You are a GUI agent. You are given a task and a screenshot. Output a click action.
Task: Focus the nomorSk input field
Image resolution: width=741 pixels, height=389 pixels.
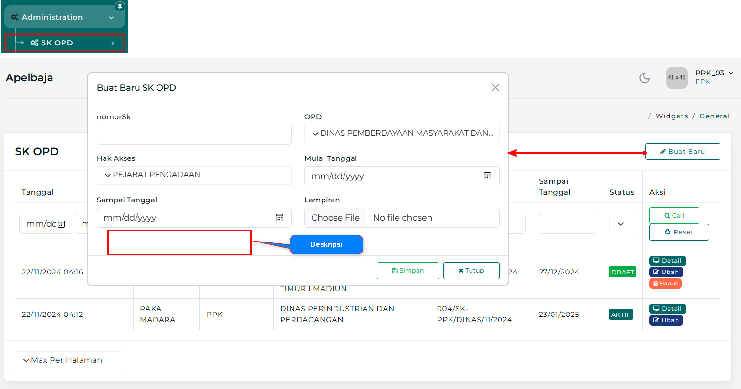194,135
